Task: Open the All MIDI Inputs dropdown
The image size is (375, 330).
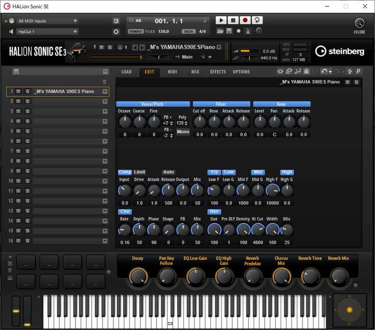Action: tap(47, 21)
